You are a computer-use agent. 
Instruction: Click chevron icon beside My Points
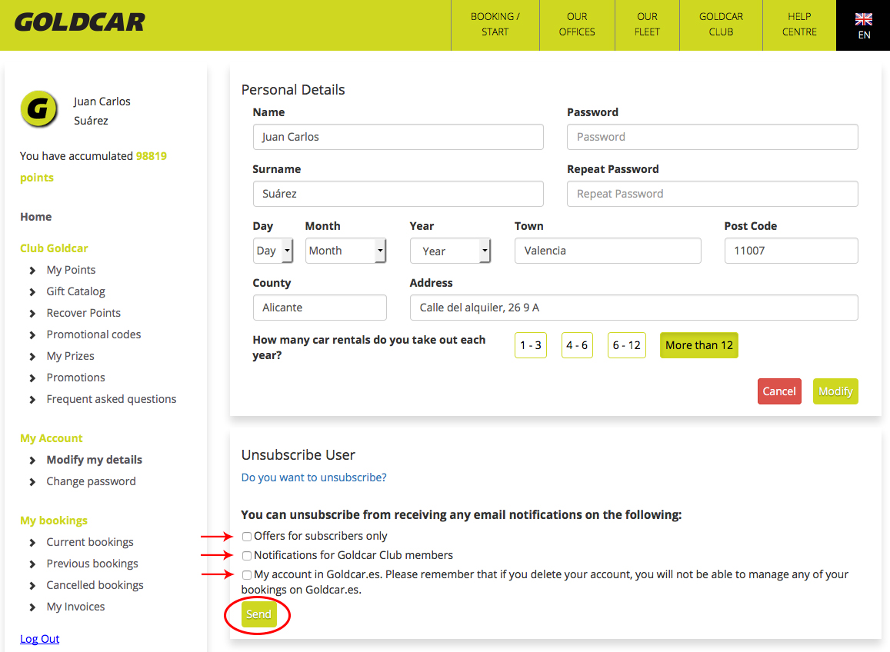point(32,271)
